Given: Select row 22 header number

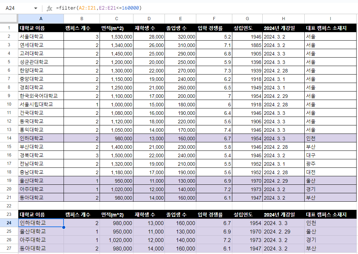Looking at the screenshot, I should click(x=9, y=206).
